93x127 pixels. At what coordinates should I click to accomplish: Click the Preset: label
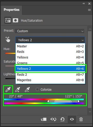coord(9,30)
